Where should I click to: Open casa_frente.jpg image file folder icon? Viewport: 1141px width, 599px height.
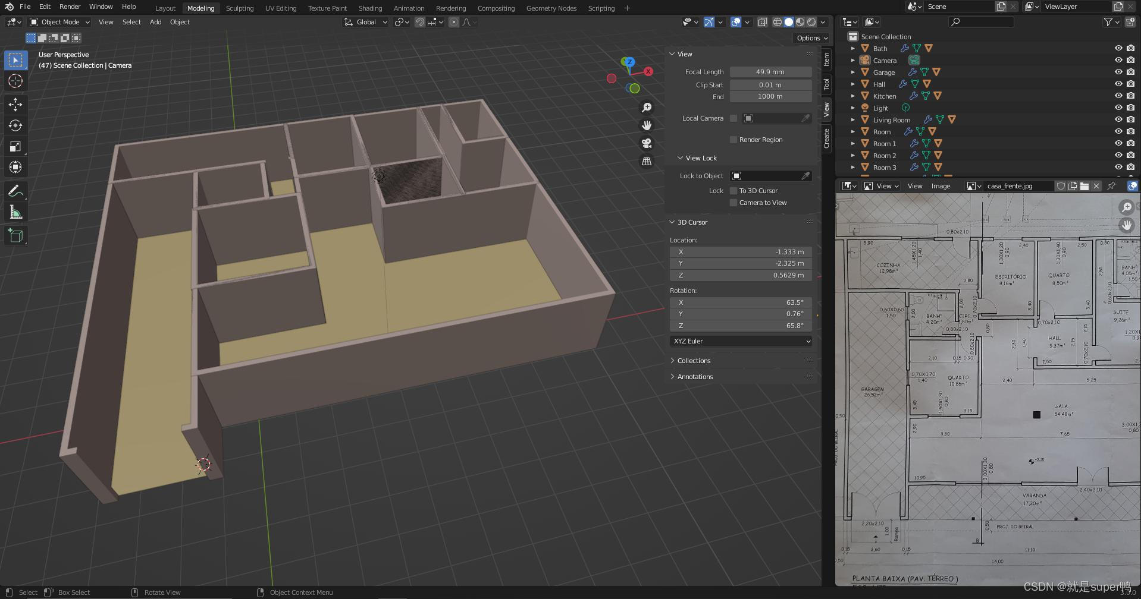pos(1084,186)
